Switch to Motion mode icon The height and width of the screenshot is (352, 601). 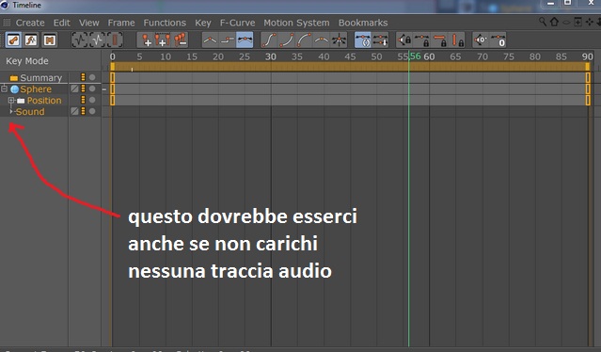click(x=50, y=40)
